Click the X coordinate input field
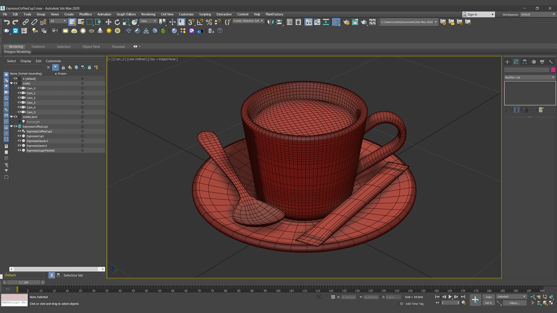The width and height of the screenshot is (557, 313). (348, 297)
